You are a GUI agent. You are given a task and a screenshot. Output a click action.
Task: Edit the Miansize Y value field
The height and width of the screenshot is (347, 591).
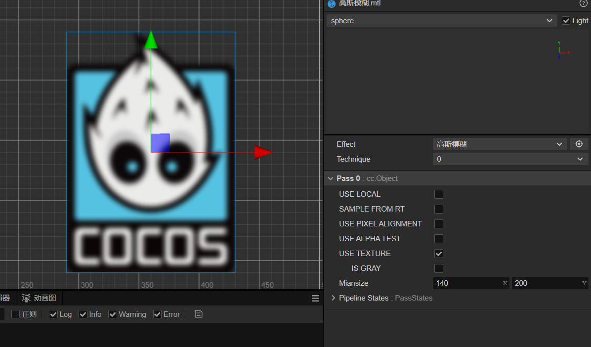[x=550, y=283]
